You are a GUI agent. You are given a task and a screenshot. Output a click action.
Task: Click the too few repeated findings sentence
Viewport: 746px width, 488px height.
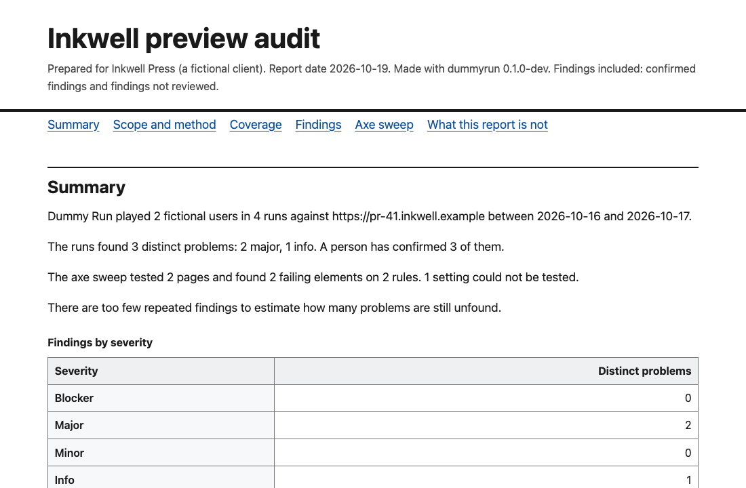pyautogui.click(x=274, y=308)
